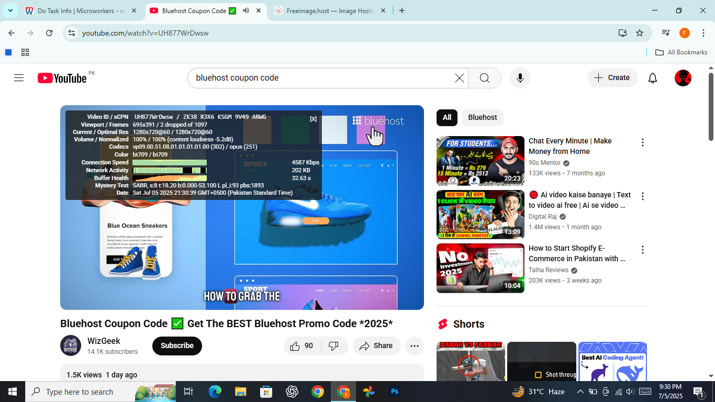Open Babar vs Fakhar short
The width and height of the screenshot is (715, 402).
(x=471, y=362)
